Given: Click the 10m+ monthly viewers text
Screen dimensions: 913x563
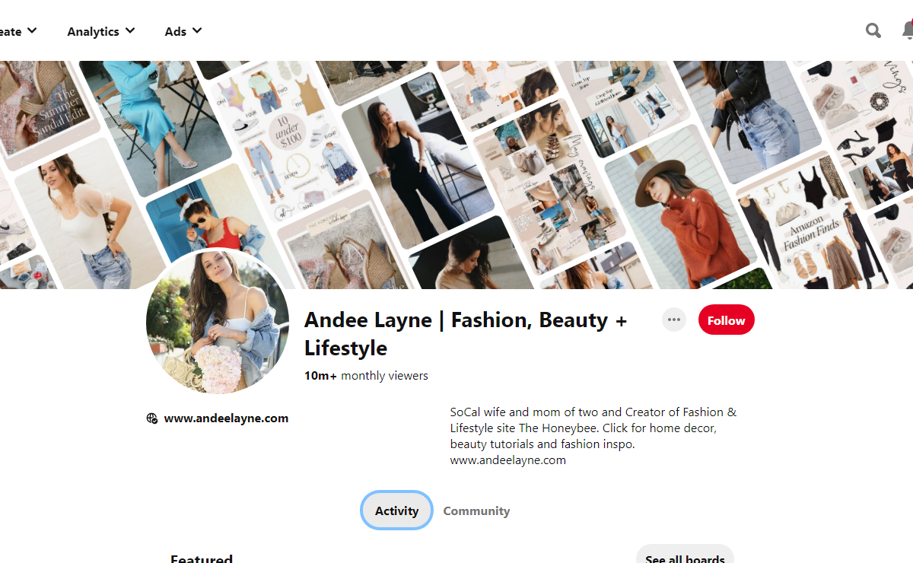Looking at the screenshot, I should click(366, 376).
